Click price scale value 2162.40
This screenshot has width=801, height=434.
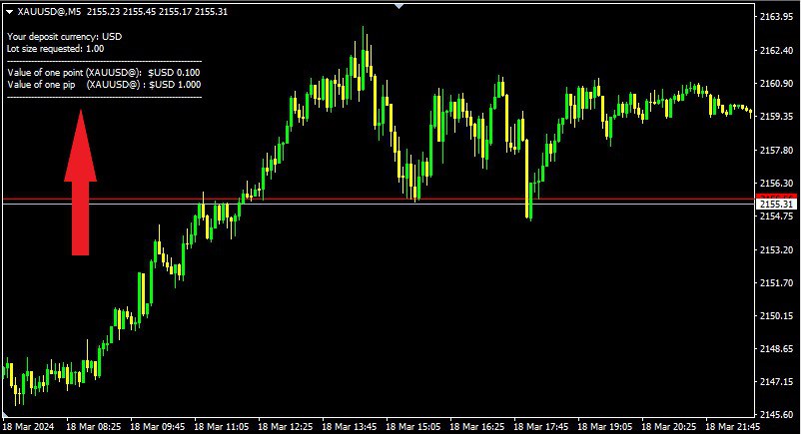776,51
